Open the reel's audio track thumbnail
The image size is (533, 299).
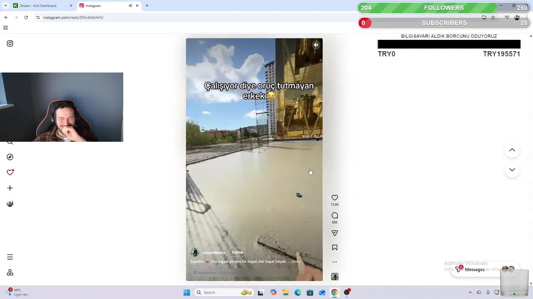pyautogui.click(x=335, y=277)
